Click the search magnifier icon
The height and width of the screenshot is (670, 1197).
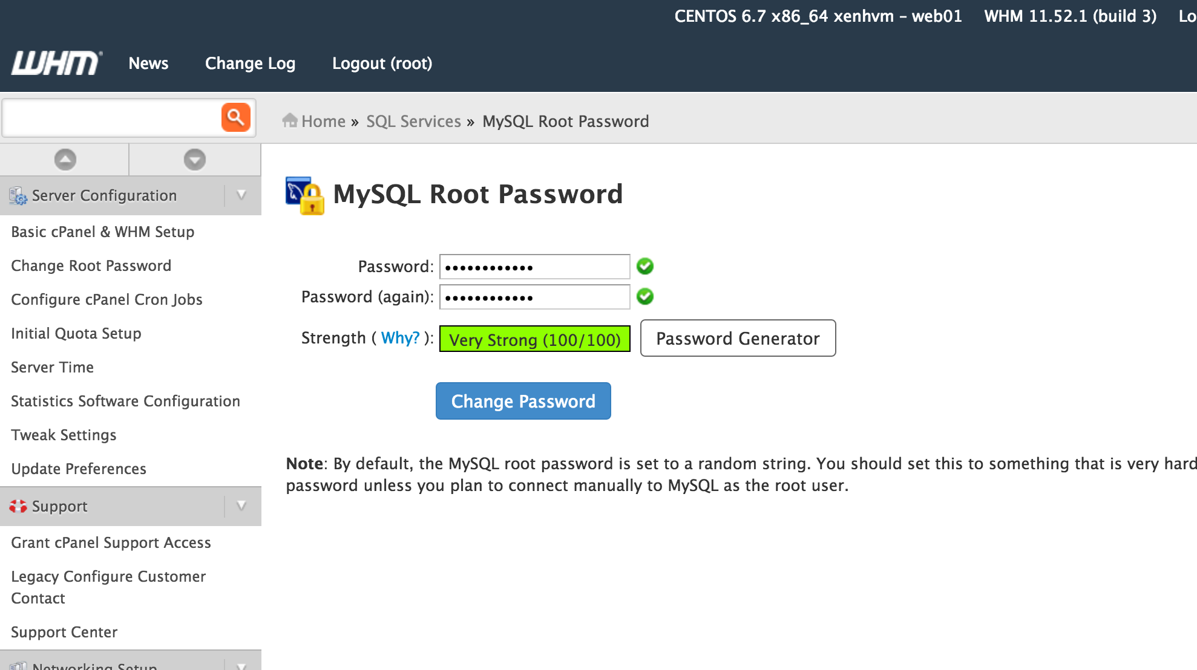pos(236,117)
